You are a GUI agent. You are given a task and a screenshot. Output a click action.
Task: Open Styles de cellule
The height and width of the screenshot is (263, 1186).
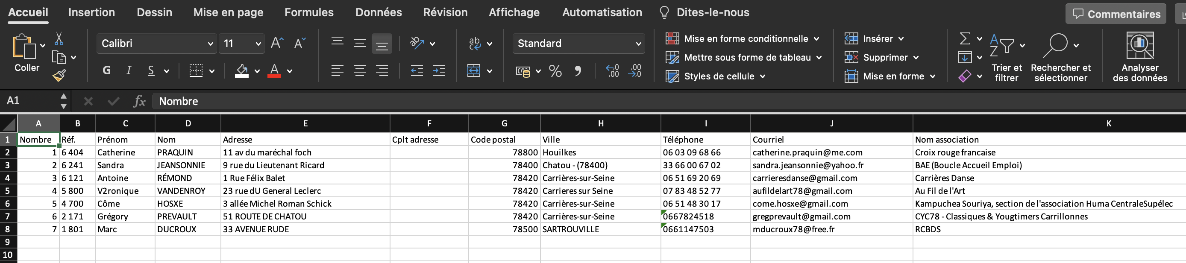[x=716, y=76]
